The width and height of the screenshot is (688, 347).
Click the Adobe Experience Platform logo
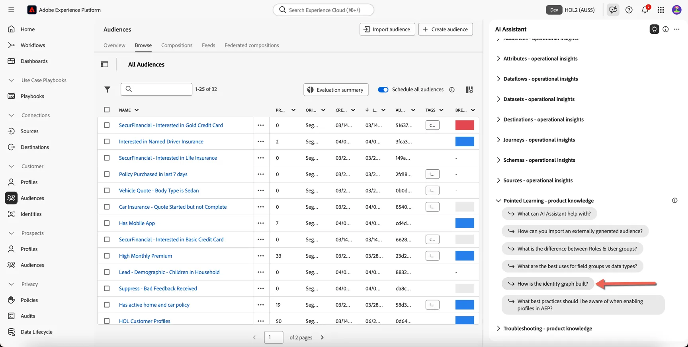(x=32, y=10)
